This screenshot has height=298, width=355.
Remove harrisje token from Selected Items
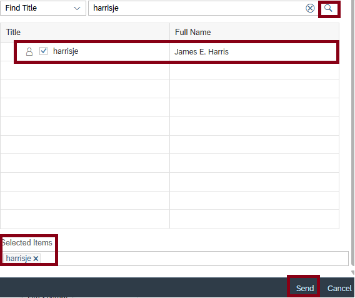(x=36, y=259)
